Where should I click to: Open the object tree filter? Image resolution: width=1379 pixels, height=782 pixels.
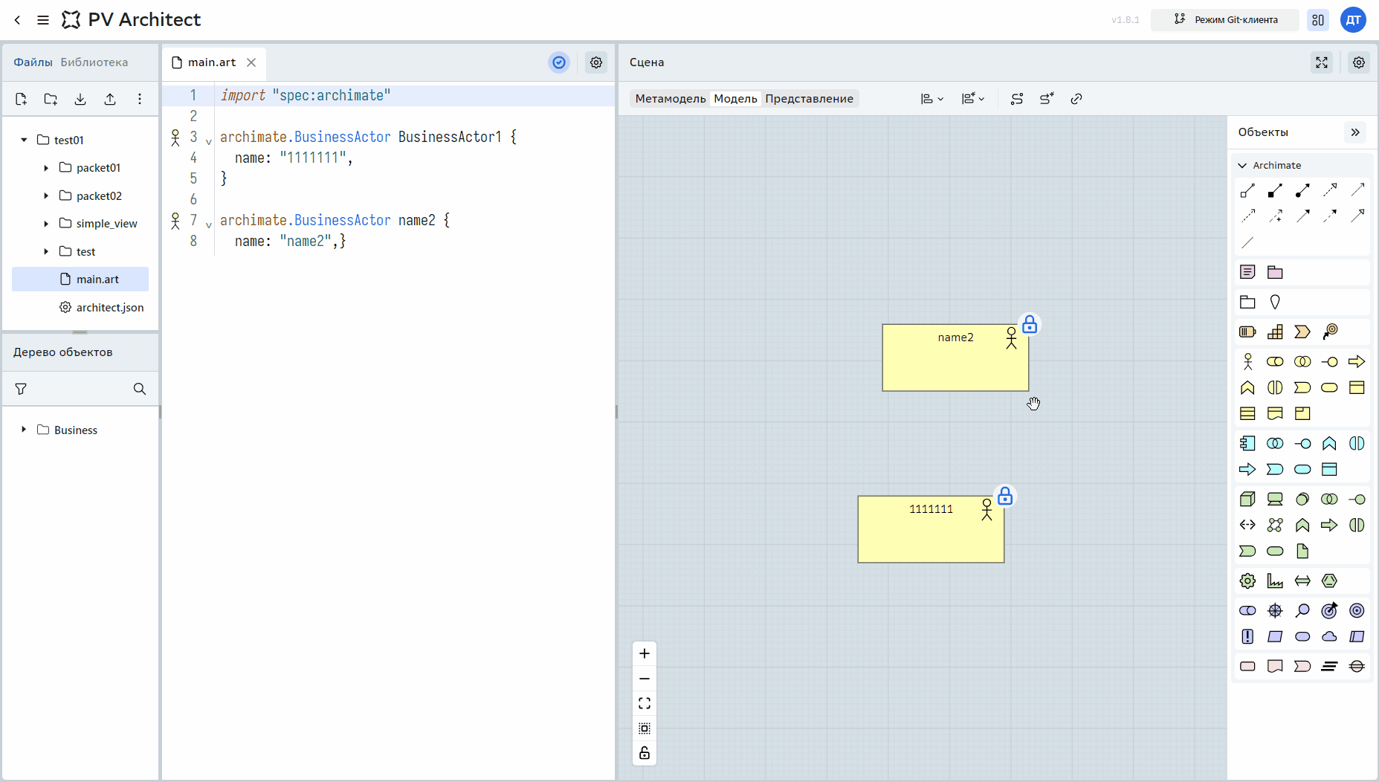pyautogui.click(x=21, y=389)
